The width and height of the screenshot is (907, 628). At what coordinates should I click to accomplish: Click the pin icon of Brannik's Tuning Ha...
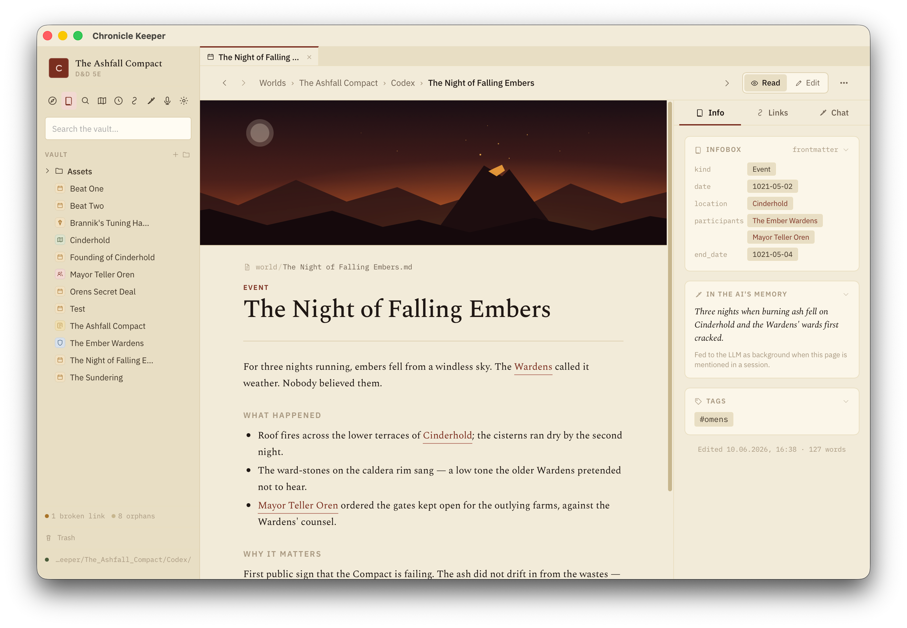click(x=60, y=223)
